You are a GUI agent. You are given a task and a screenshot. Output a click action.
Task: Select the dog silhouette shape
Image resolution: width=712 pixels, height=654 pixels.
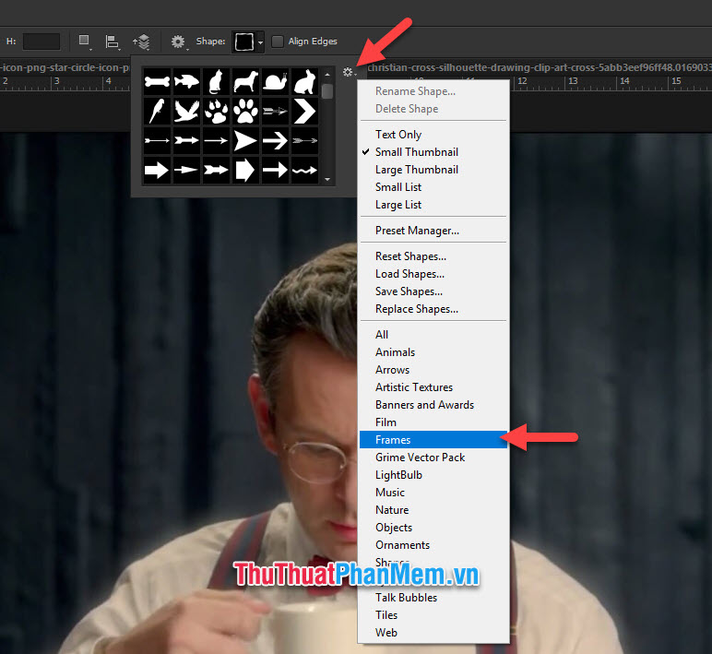pyautogui.click(x=245, y=82)
